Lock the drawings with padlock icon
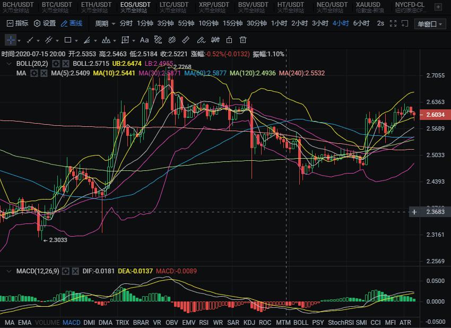Image resolution: width=451 pixels, height=328 pixels. click(x=229, y=40)
